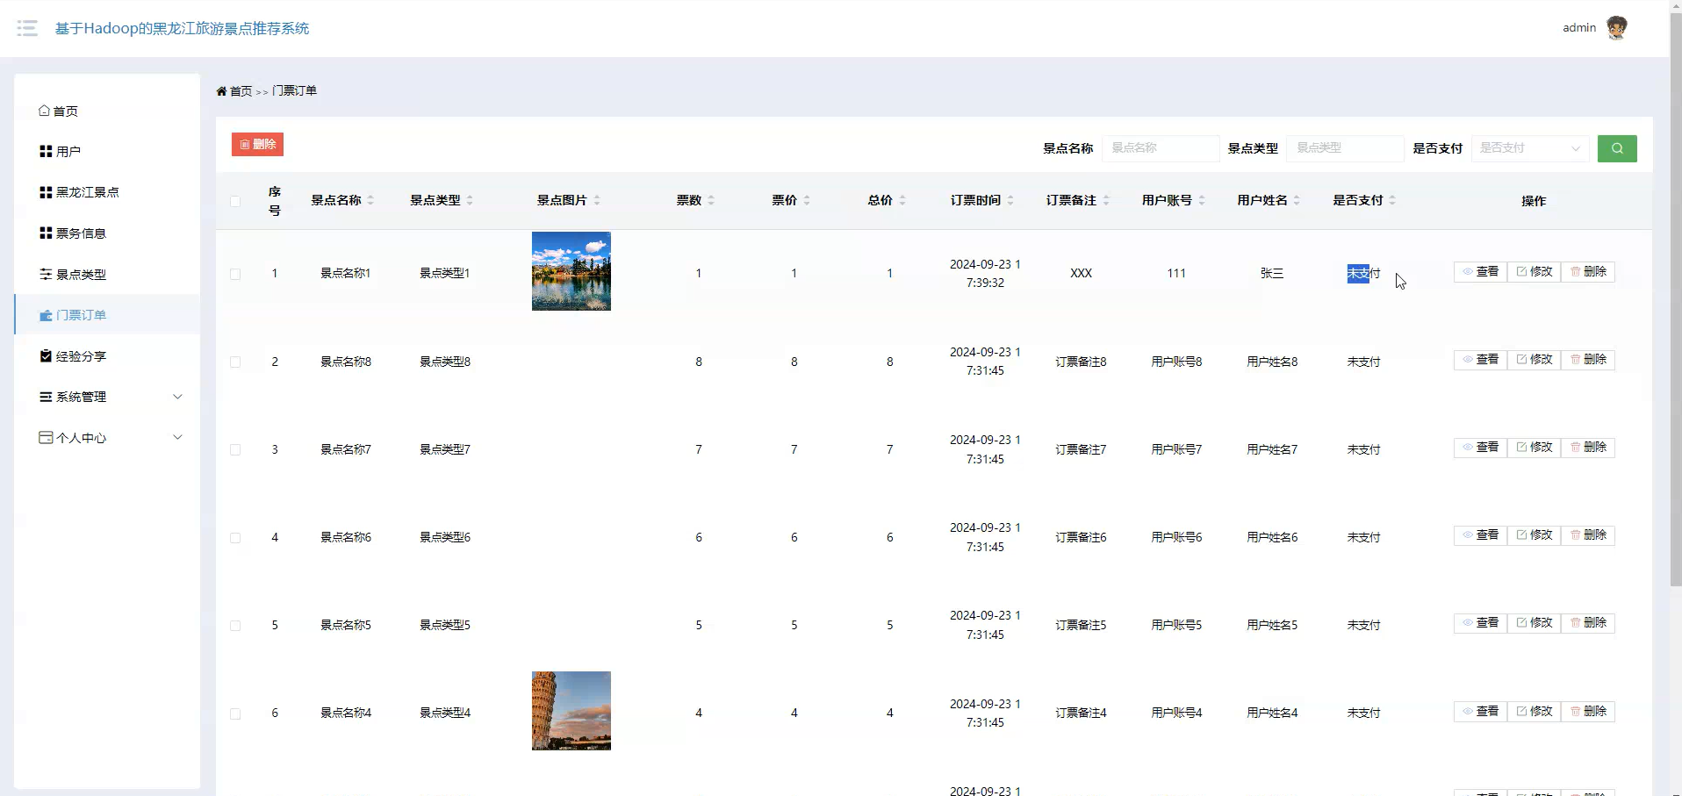This screenshot has height=796, width=1682.
Task: Click the home icon in breadcrumb
Action: (221, 91)
